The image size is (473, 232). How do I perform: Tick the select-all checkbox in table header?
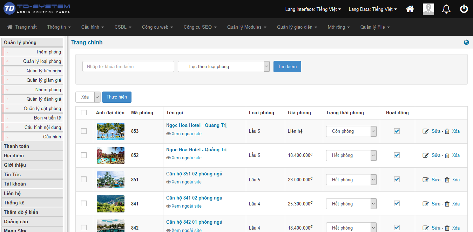(84, 113)
